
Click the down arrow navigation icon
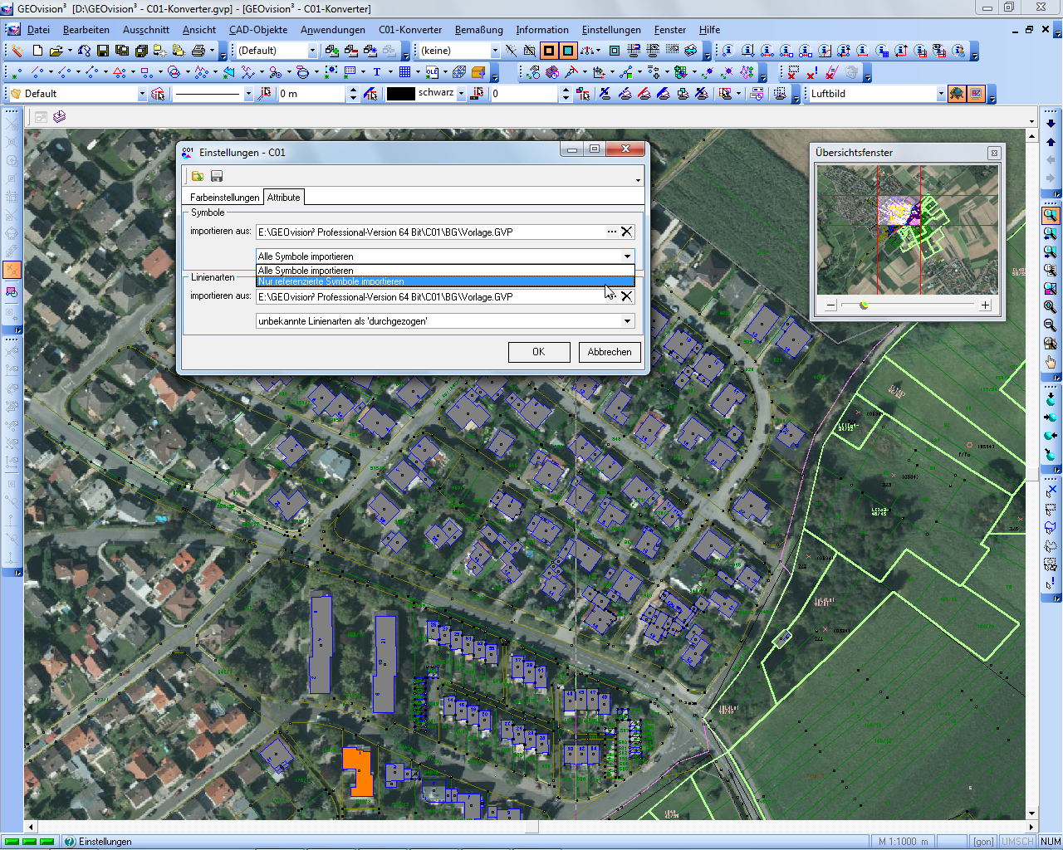click(x=1051, y=124)
